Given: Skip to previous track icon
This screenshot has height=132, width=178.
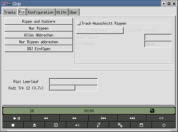Looking at the screenshot, I should [x=103, y=118].
